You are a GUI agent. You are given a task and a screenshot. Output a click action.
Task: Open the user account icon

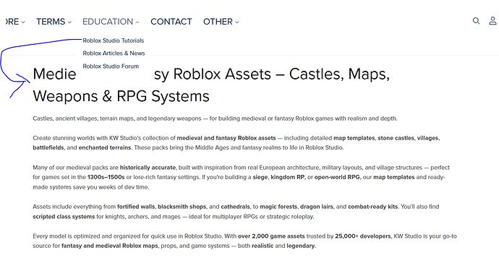tap(492, 21)
